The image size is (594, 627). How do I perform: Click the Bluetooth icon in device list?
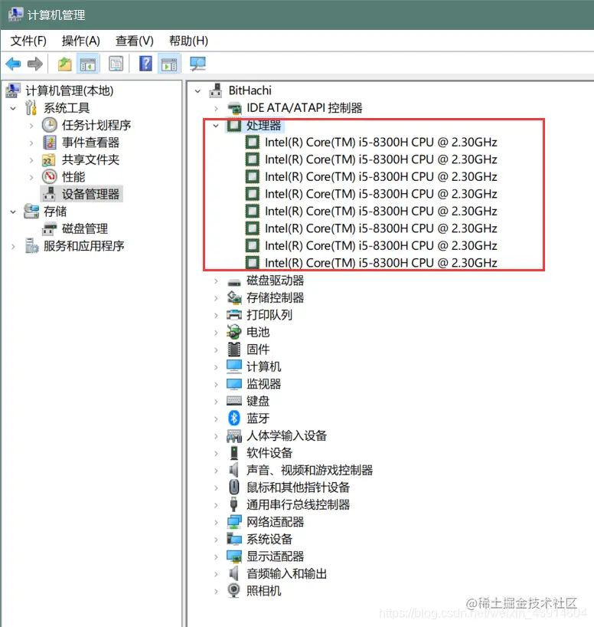pos(234,419)
